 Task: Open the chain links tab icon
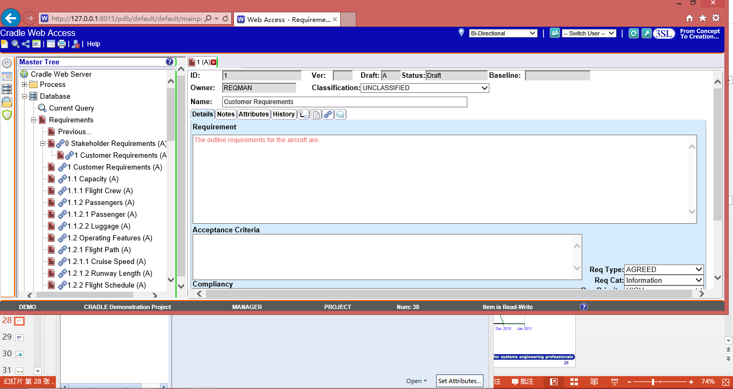pyautogui.click(x=328, y=114)
